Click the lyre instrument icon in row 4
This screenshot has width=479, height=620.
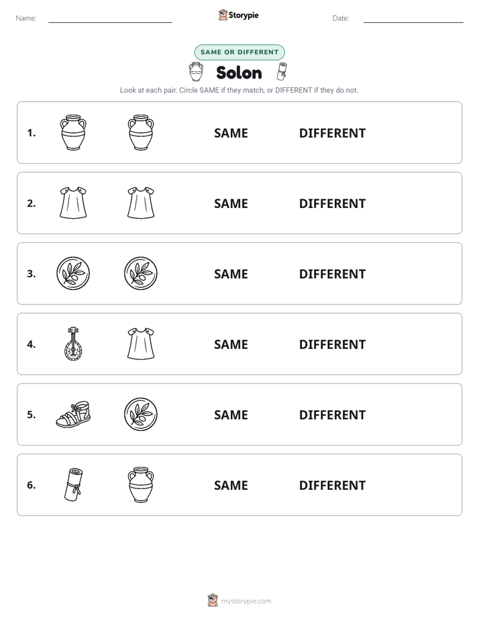(x=73, y=344)
